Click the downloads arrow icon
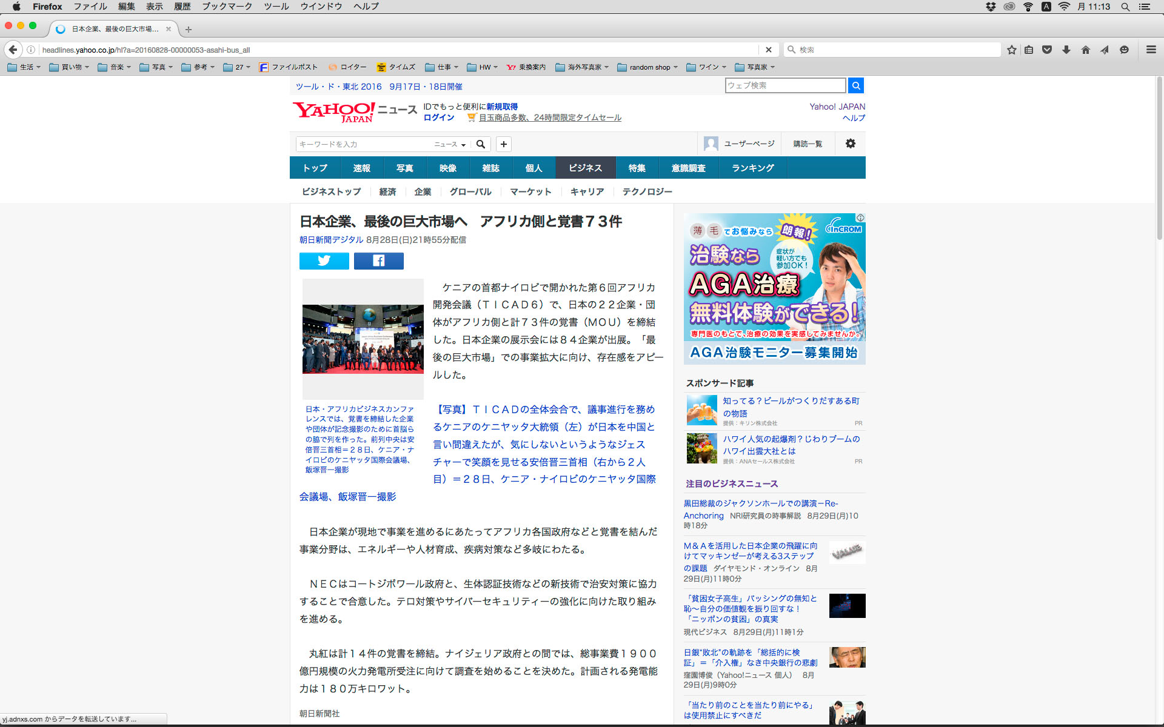 pyautogui.click(x=1066, y=50)
